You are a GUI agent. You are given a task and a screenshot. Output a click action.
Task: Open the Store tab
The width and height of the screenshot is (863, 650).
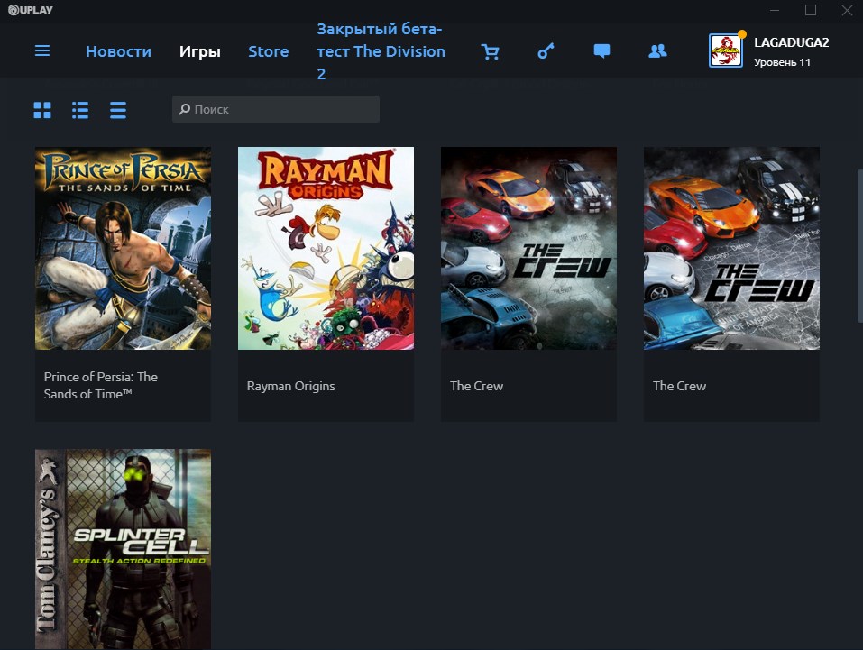268,51
